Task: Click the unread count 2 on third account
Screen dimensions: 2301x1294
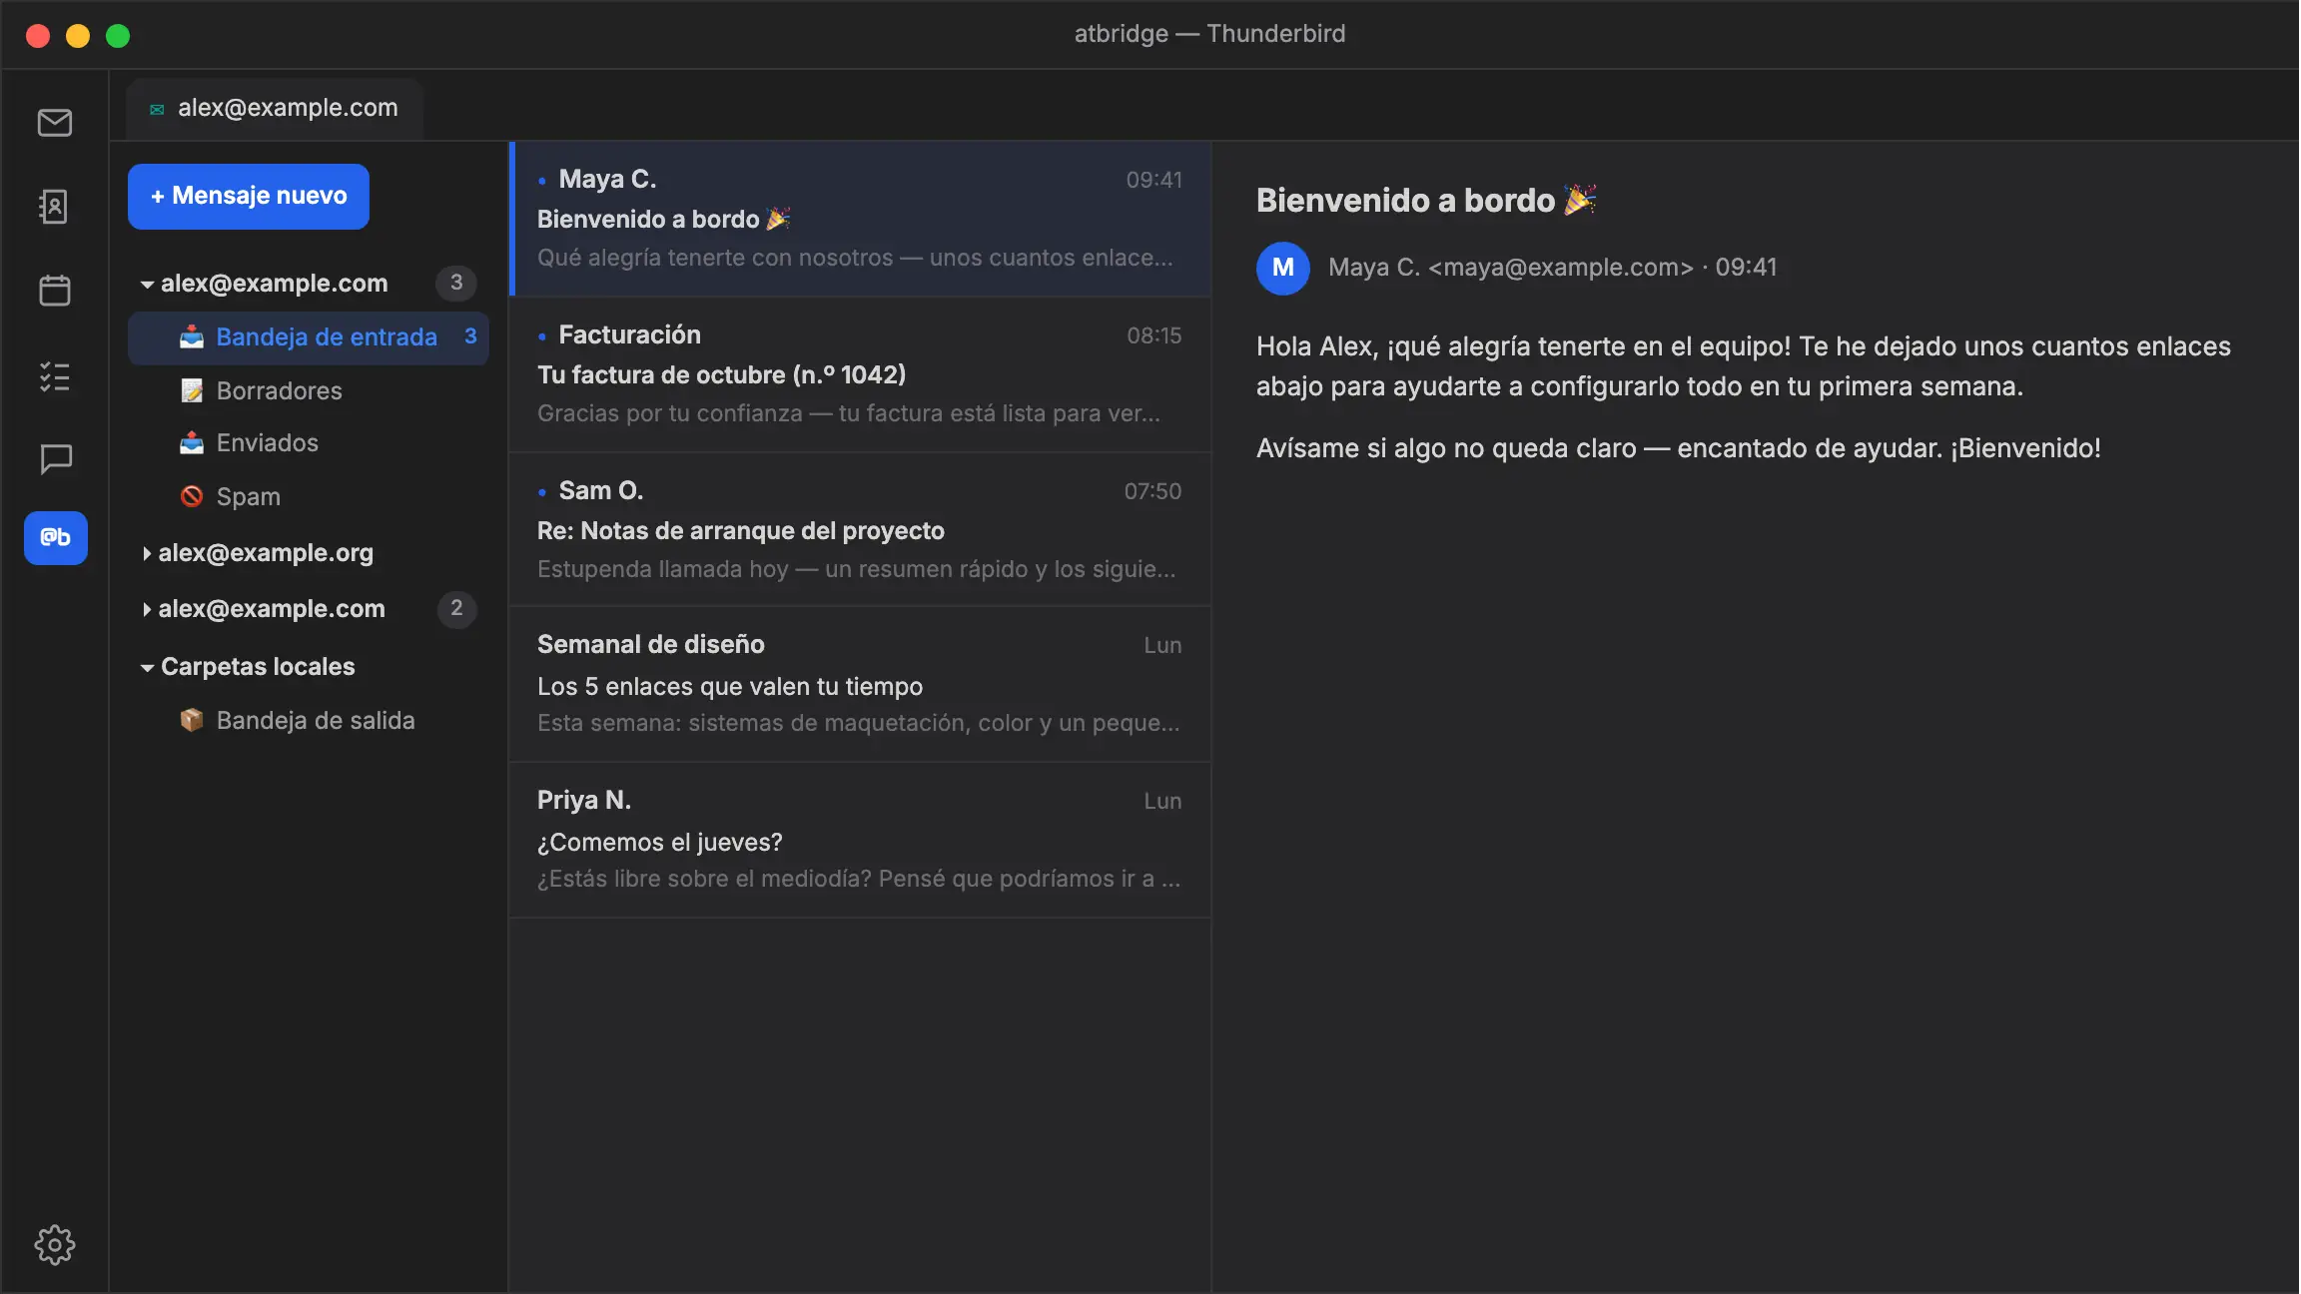Action: coord(456,608)
